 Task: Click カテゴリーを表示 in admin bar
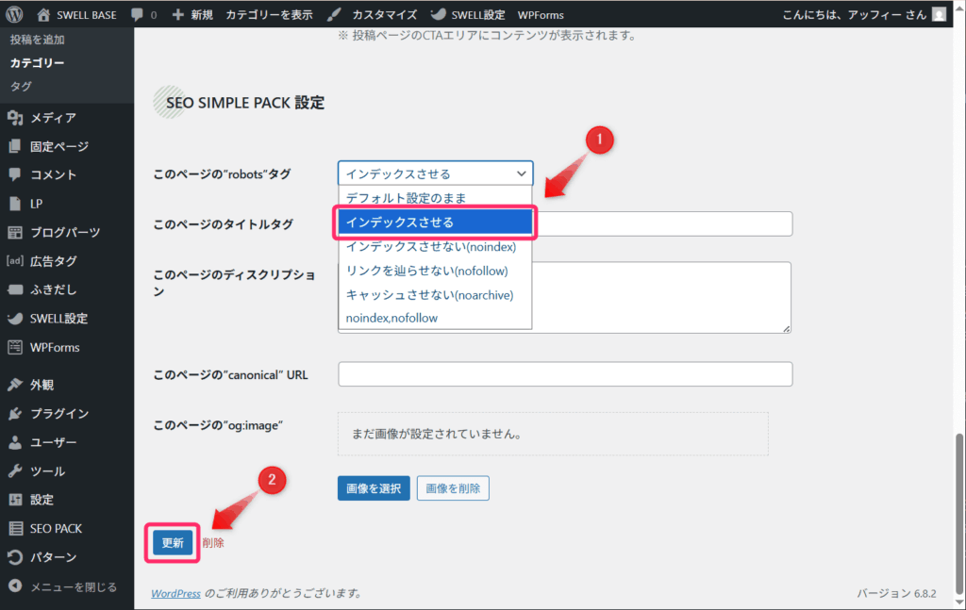click(269, 15)
